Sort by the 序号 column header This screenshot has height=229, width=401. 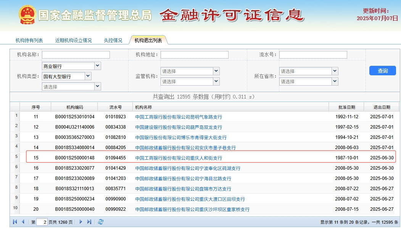[36, 107]
